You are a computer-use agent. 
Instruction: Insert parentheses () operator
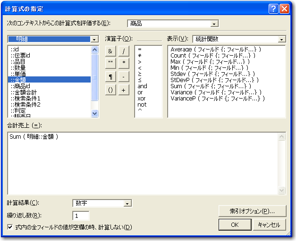(x=110, y=90)
